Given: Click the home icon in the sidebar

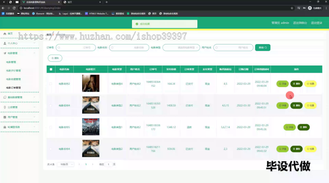Looking at the screenshot, I should 5,33.
